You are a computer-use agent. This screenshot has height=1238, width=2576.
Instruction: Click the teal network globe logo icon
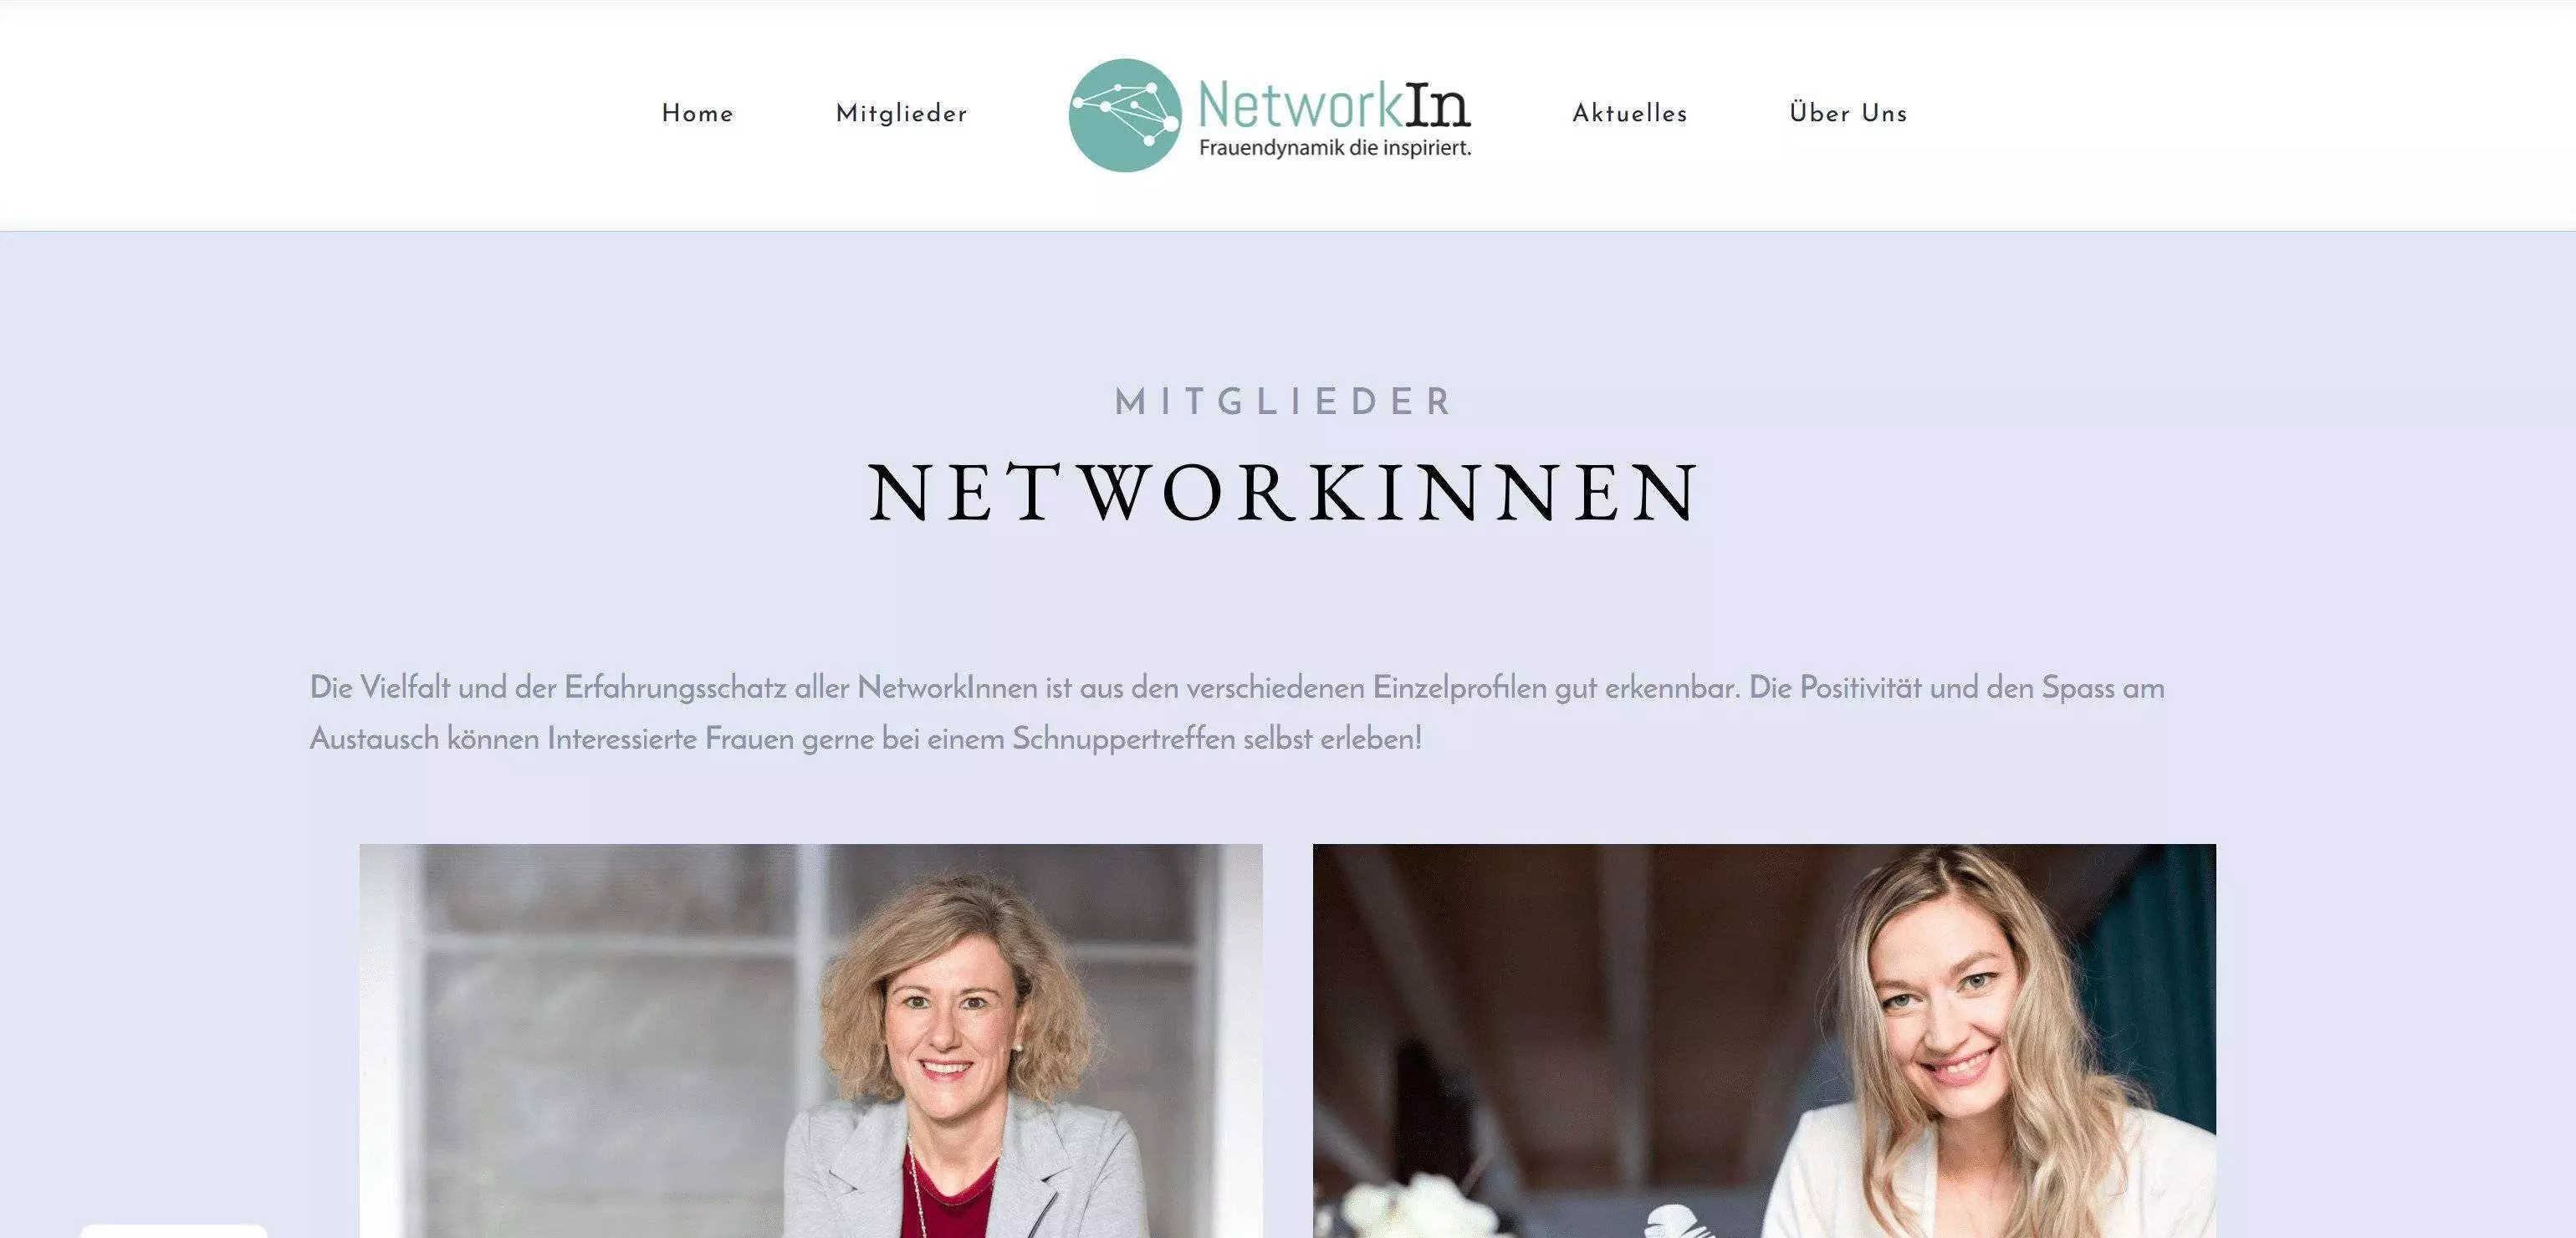pyautogui.click(x=1125, y=115)
